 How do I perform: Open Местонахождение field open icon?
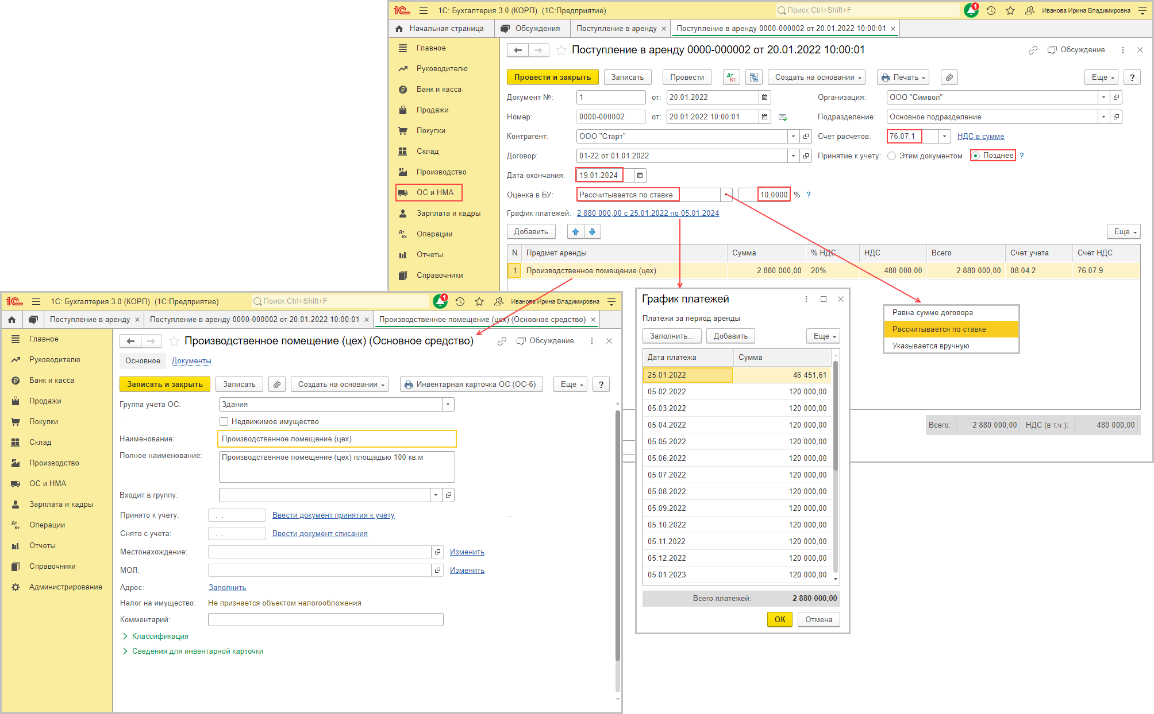point(437,552)
